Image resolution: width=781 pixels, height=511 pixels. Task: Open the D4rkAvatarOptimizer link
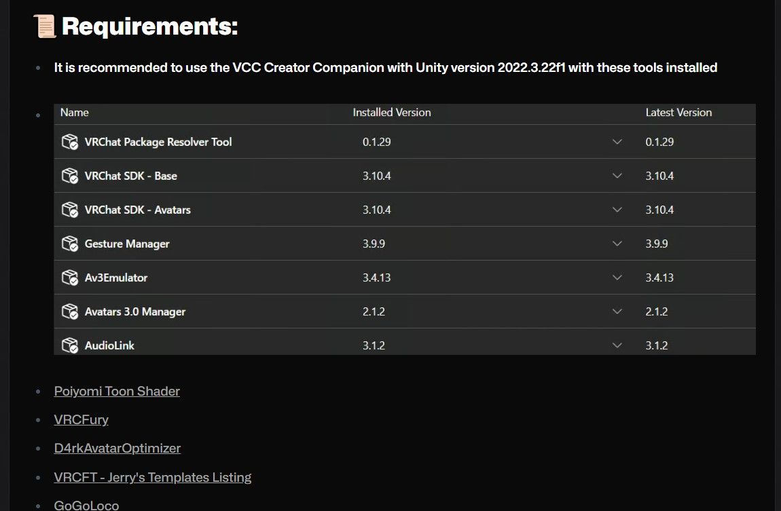coord(117,449)
